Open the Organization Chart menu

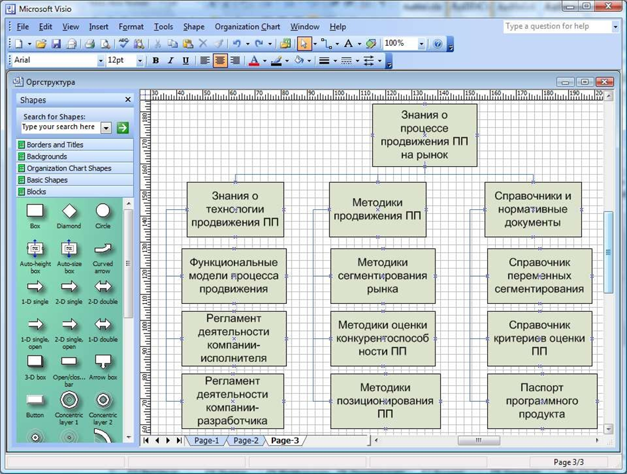247,26
